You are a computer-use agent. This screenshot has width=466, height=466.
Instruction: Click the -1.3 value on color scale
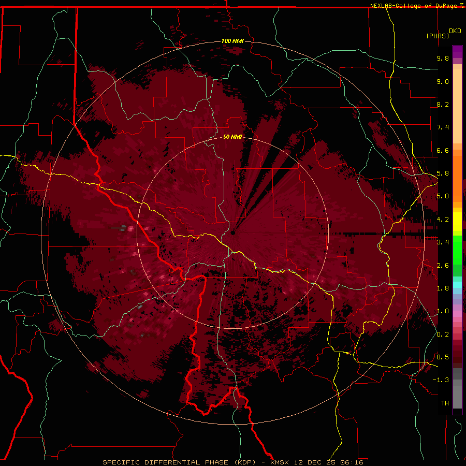pos(441,380)
